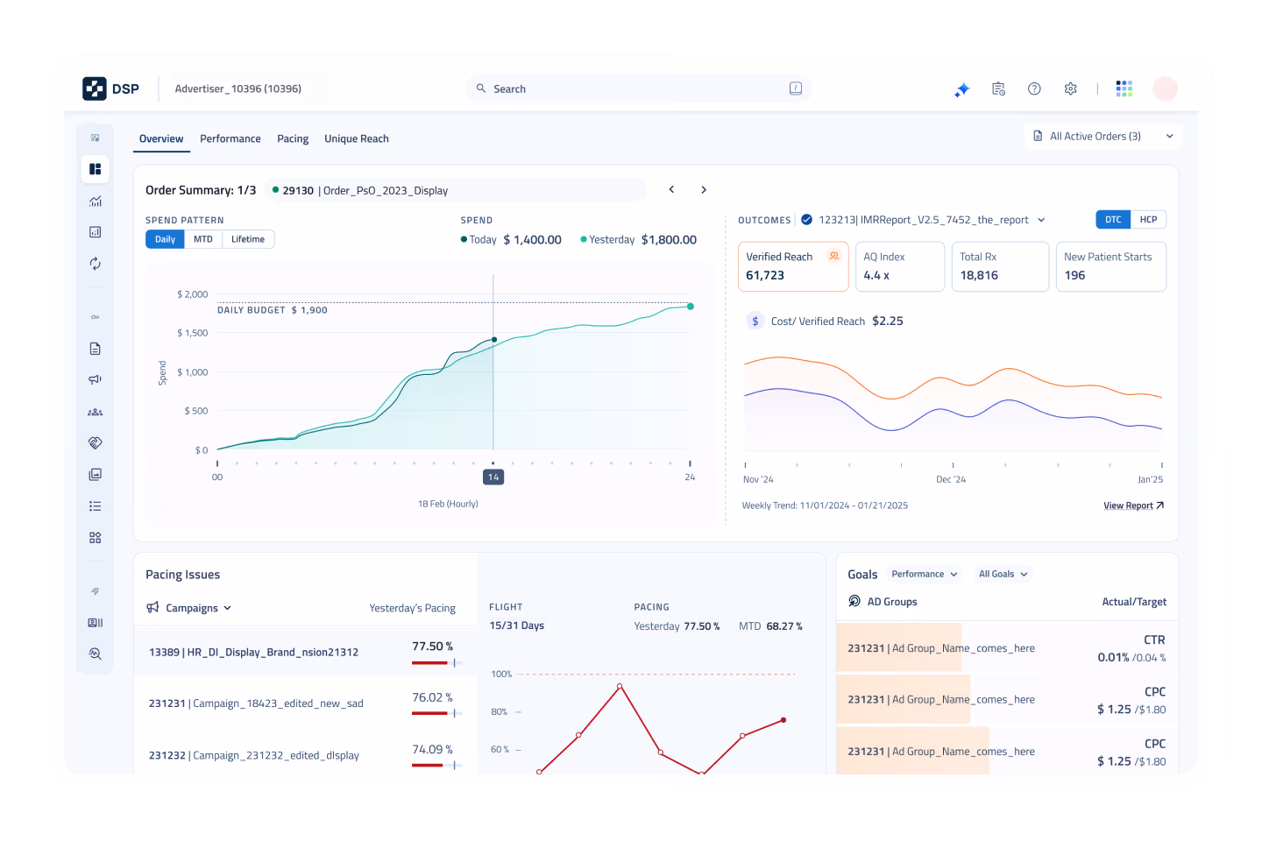The image size is (1262, 841).
Task: Click the pink user avatar
Action: pos(1165,88)
